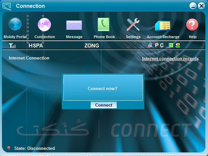208x156 pixels.
Task: Click the 'Message' label text
Action: 74,37
